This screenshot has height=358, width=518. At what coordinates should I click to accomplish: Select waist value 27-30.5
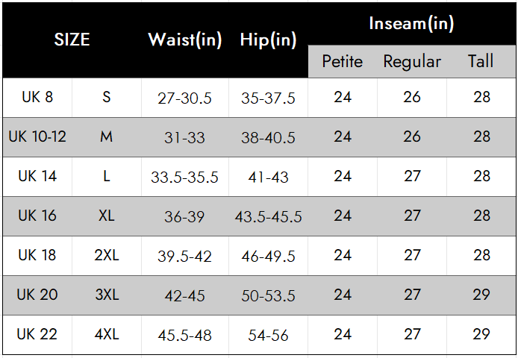click(x=185, y=98)
